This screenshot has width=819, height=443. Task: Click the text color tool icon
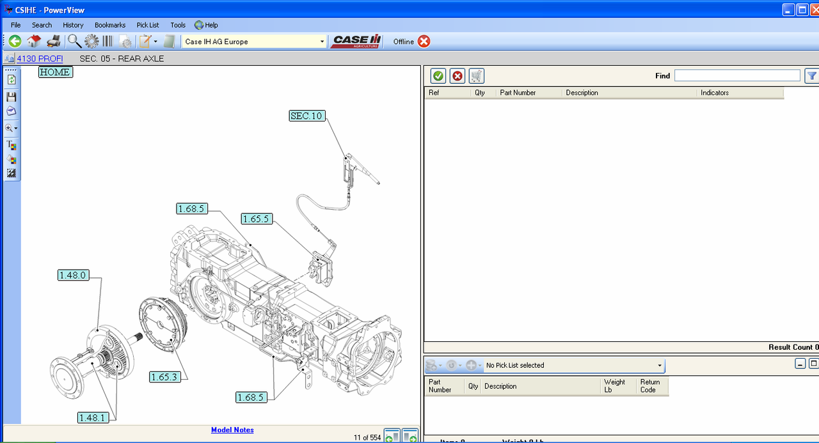point(12,146)
